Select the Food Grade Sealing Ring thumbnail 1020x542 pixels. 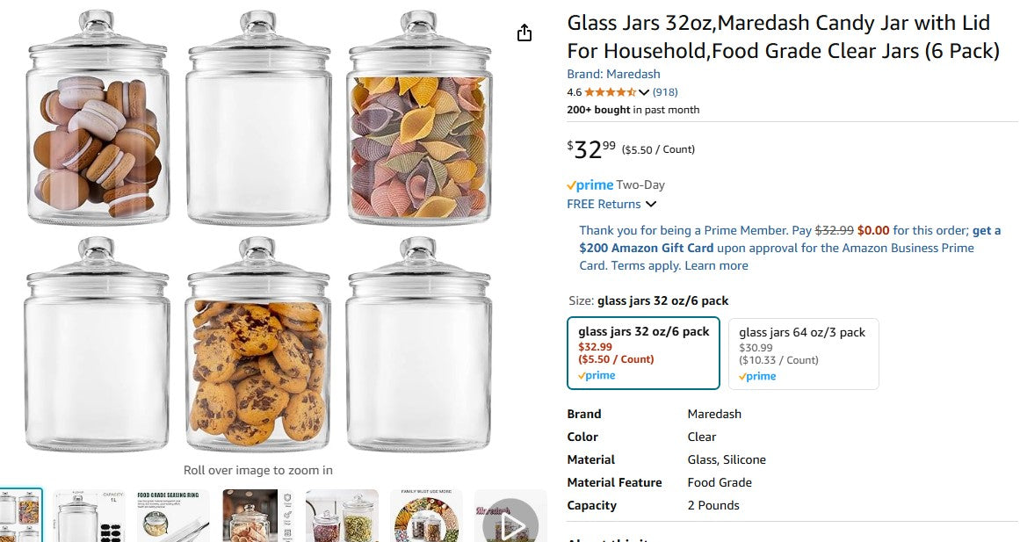pos(172,517)
